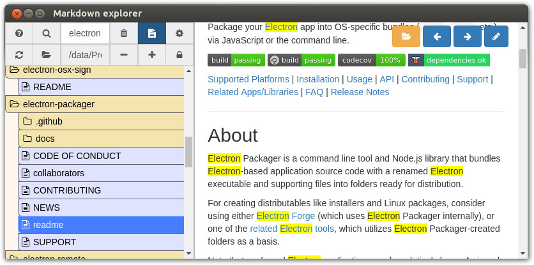
Task: Open the CONTRIBUTING file in tree
Action: point(67,190)
